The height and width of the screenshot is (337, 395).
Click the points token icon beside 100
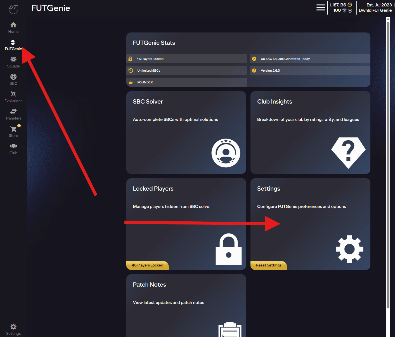pyautogui.click(x=344, y=11)
